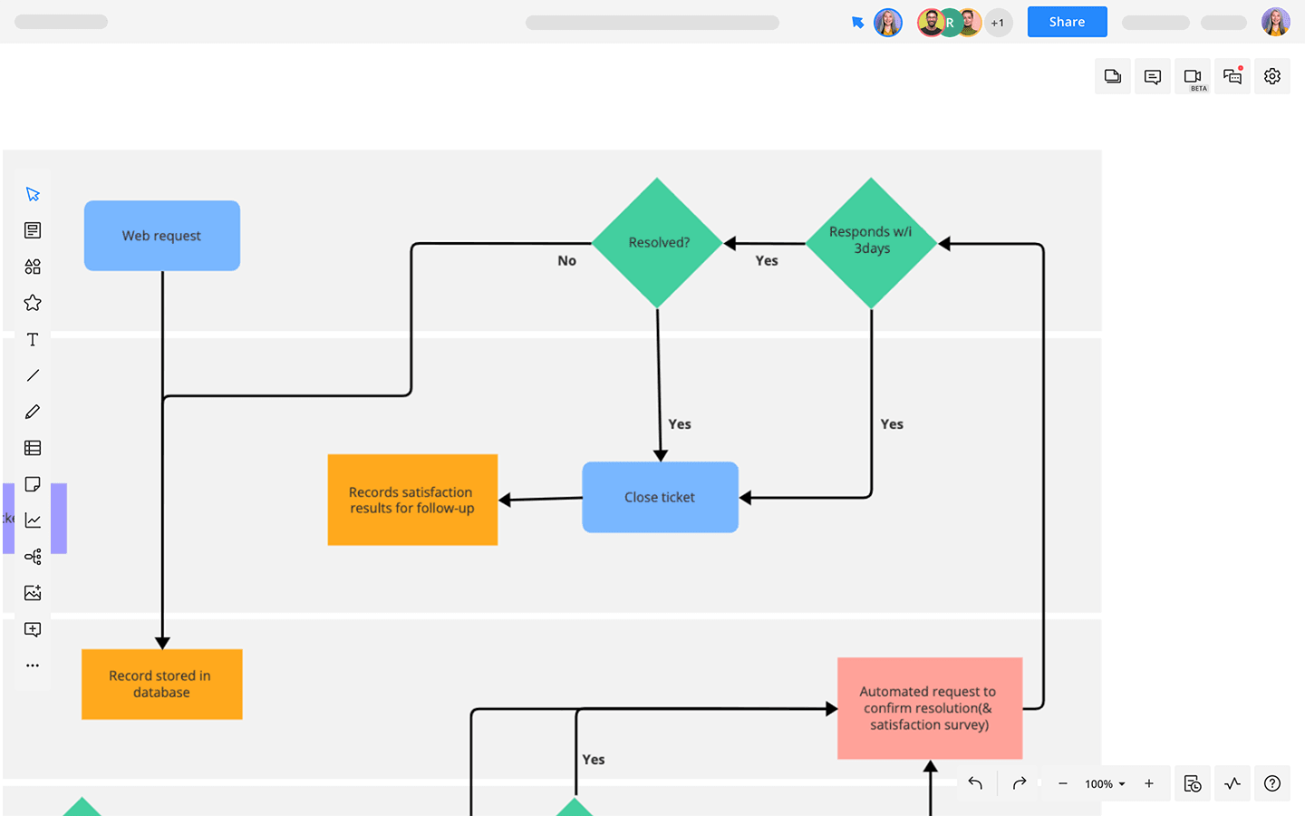The image size is (1305, 816).
Task: Expand the +1 collaborators list
Action: click(998, 23)
